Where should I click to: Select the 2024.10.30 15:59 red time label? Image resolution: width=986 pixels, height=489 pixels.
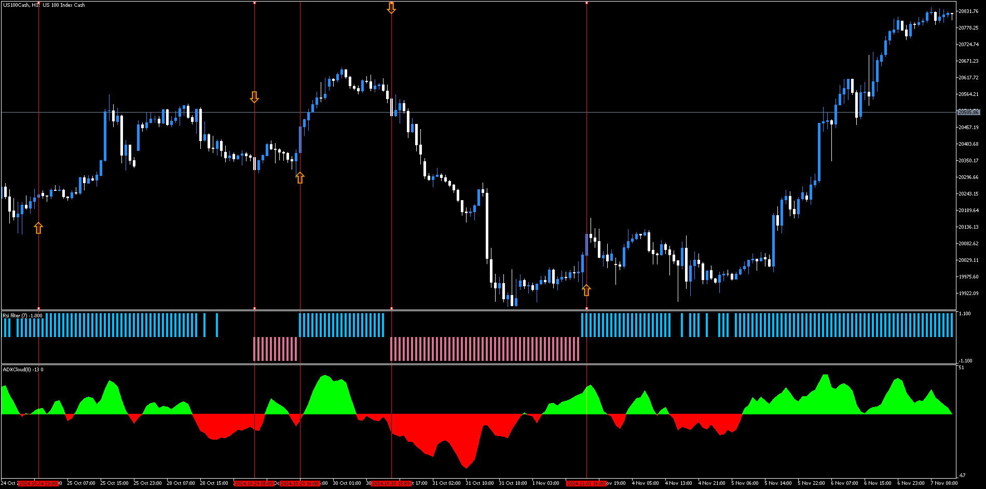tap(391, 483)
